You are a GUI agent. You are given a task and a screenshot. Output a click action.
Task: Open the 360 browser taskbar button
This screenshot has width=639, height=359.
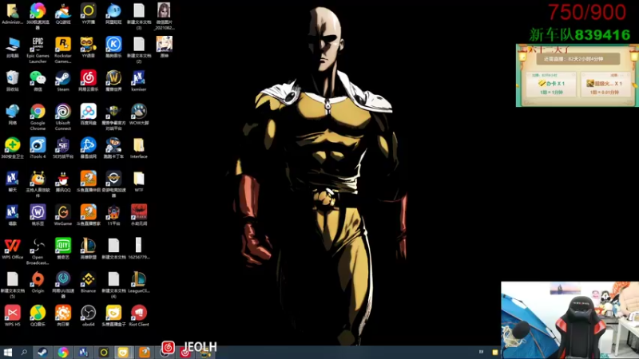(63, 353)
